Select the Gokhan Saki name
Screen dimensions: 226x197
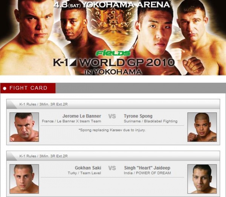88,168
